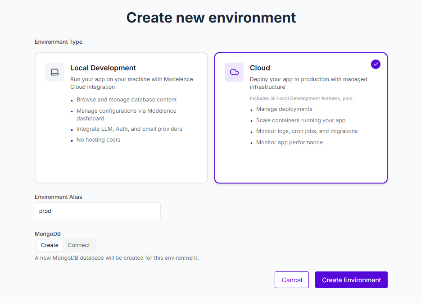Screen dimensions: 421x303
Task: Click the "Environment Alias" field label
Action: (59, 197)
